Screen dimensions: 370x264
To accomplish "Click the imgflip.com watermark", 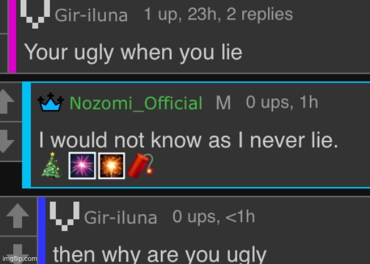I will tap(20, 258).
